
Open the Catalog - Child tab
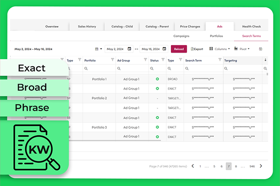tap(122, 27)
